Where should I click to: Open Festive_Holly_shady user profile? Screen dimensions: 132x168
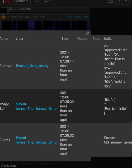click(x=32, y=66)
